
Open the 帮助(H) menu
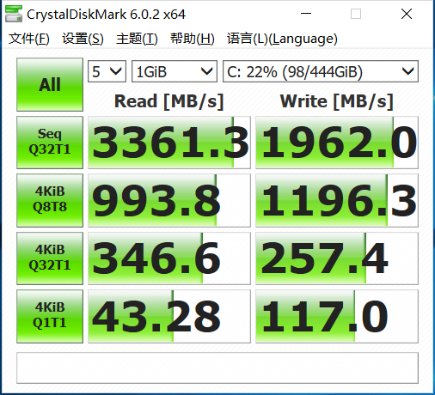193,39
